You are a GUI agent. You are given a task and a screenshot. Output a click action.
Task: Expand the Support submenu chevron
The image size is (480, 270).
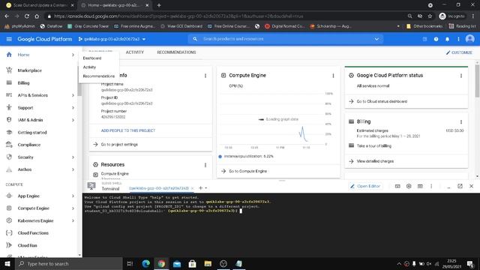point(73,108)
